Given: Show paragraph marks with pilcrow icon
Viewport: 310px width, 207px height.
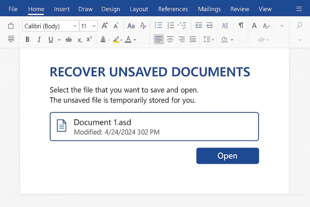Looking at the screenshot, I should [241, 26].
